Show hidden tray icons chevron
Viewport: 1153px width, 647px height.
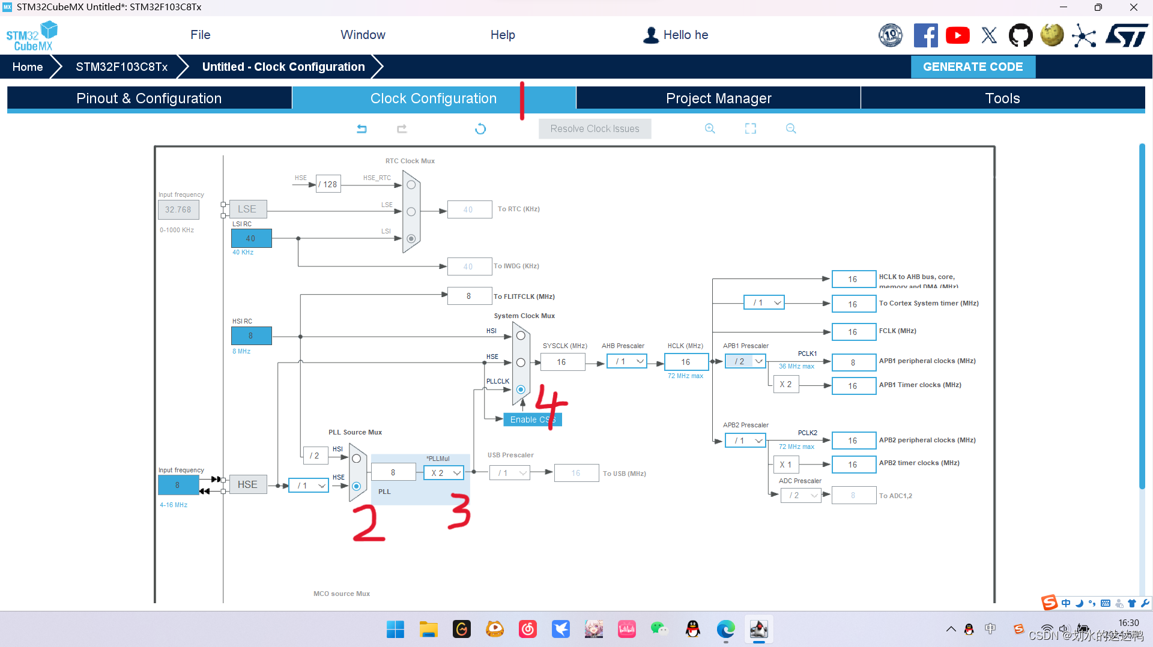click(951, 629)
